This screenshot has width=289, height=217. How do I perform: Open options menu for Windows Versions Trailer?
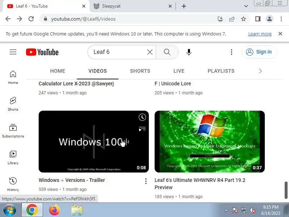[x=146, y=181]
